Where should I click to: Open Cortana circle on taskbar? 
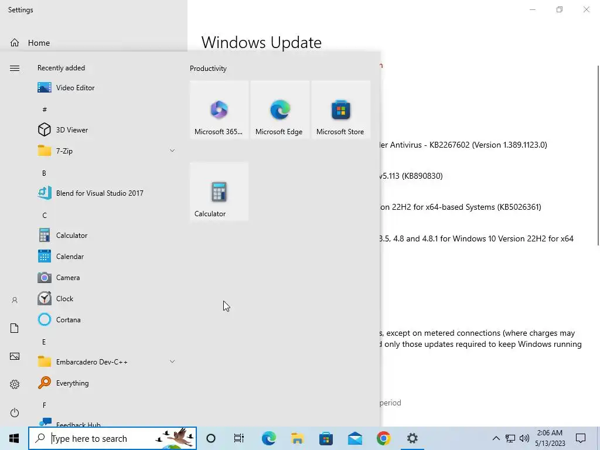coord(211,438)
